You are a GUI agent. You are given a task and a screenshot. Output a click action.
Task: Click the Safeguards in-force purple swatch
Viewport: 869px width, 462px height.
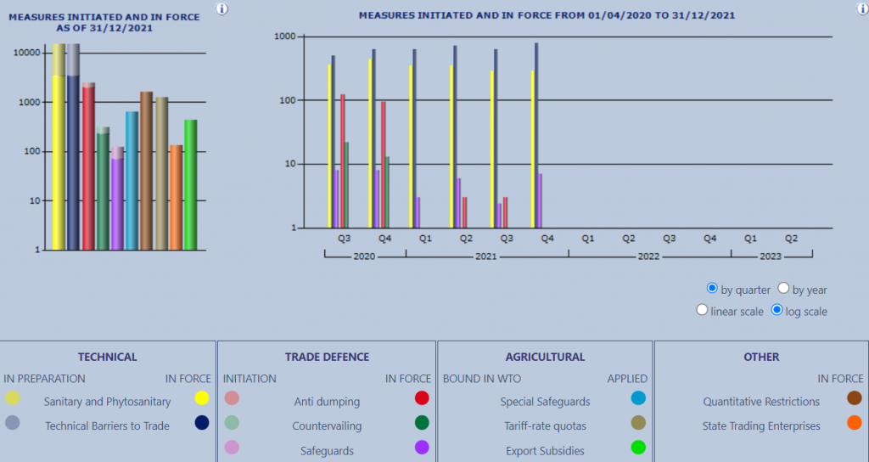click(423, 447)
